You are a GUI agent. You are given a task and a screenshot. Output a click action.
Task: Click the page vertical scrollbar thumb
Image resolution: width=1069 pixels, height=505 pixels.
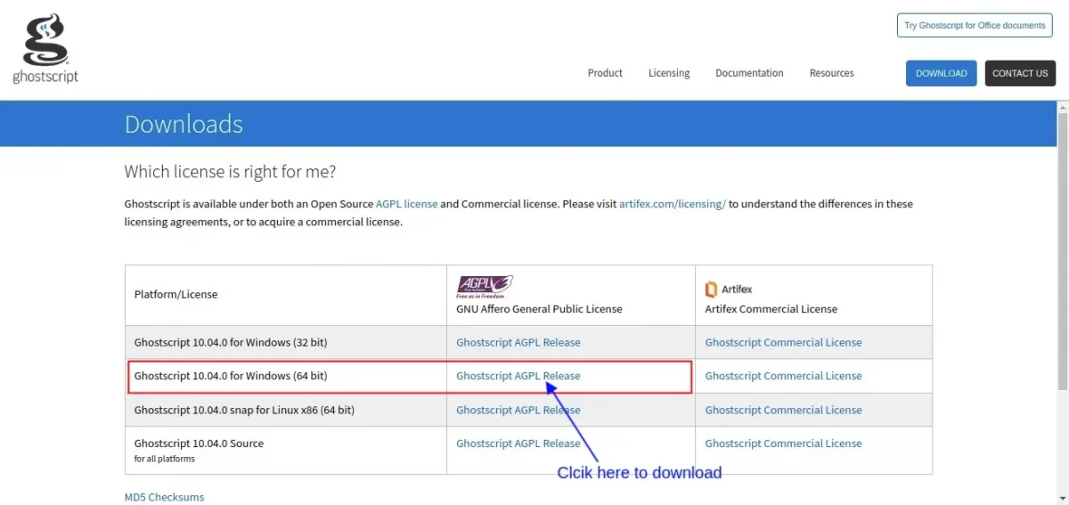click(x=1062, y=251)
